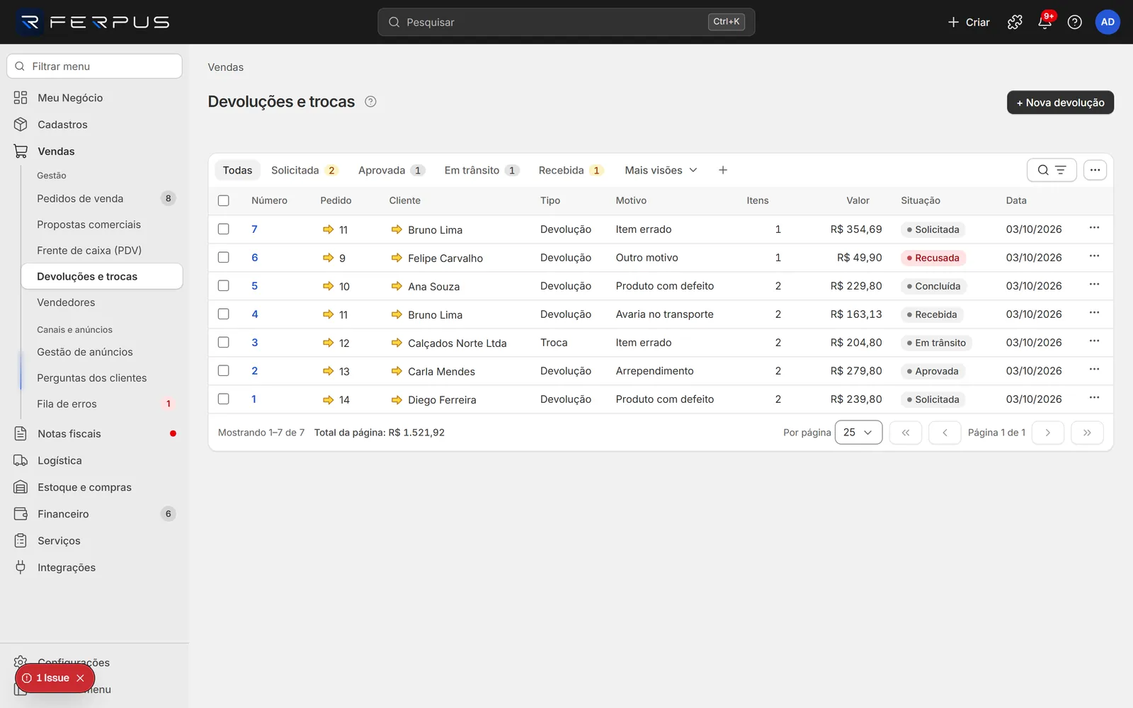Select the checkbox for return number 7
Screen dimensions: 1133x708
tap(224, 229)
